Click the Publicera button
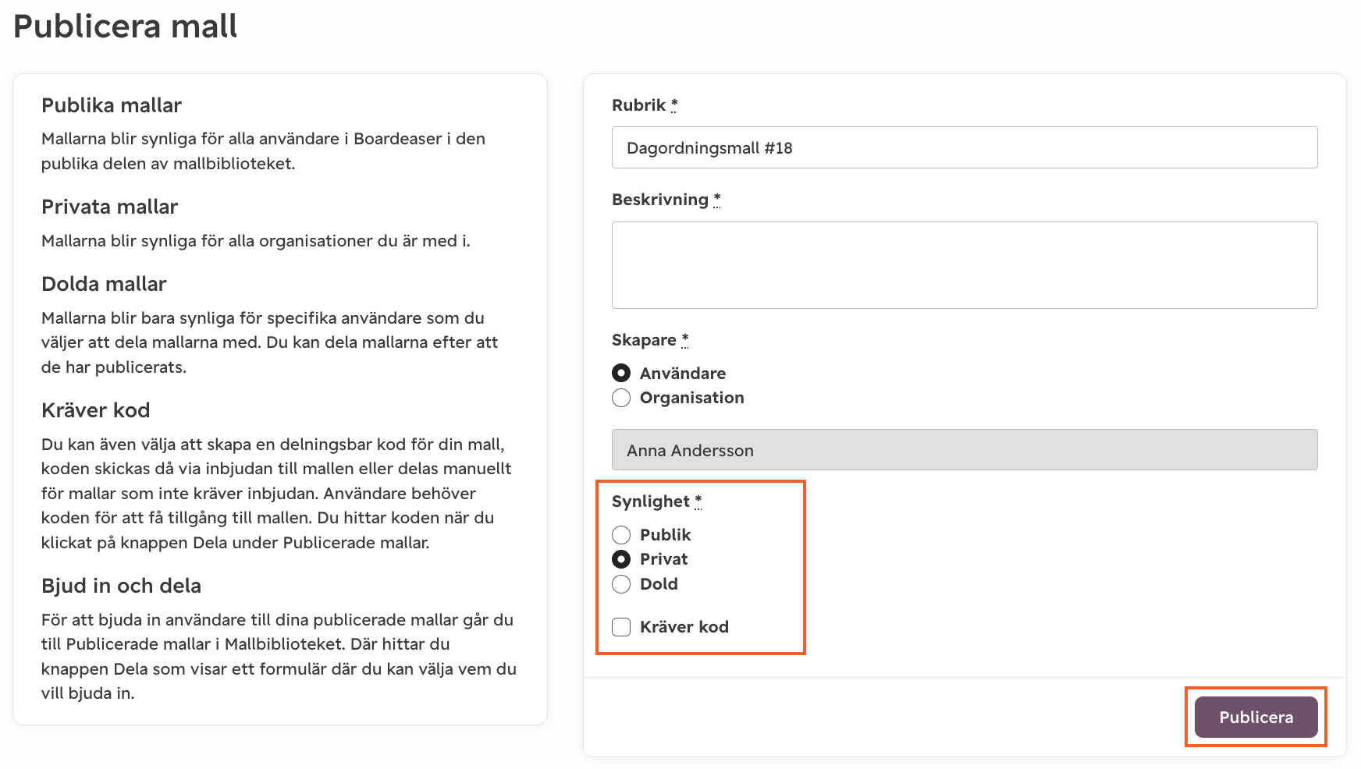The height and width of the screenshot is (769, 1361). (x=1256, y=717)
